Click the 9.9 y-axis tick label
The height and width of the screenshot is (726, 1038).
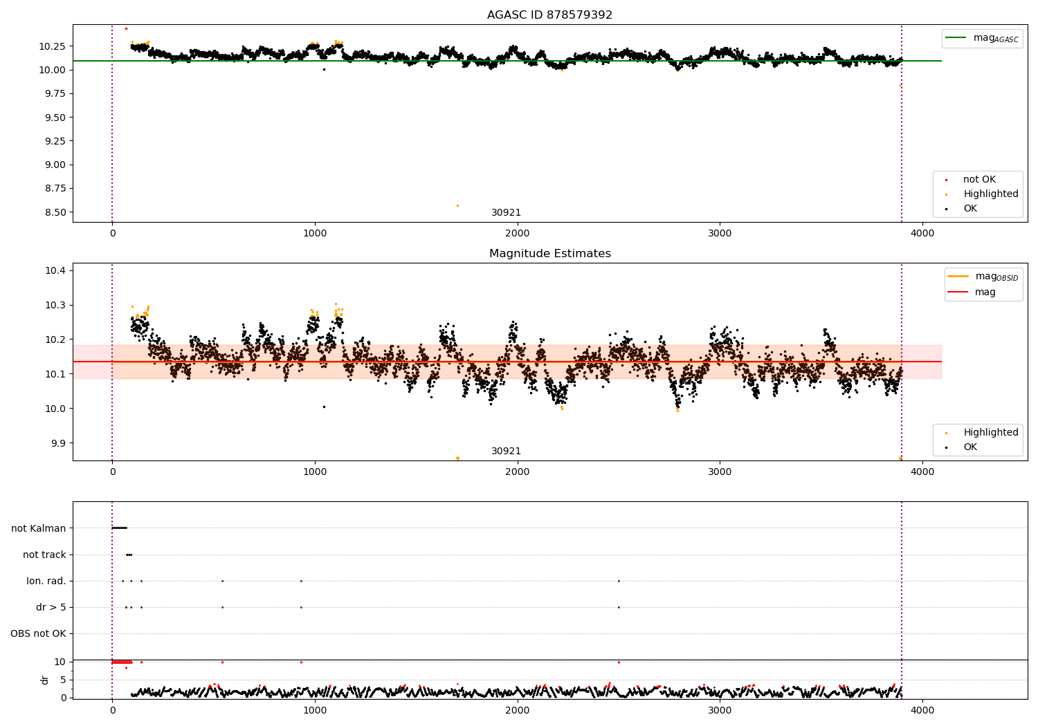[58, 443]
